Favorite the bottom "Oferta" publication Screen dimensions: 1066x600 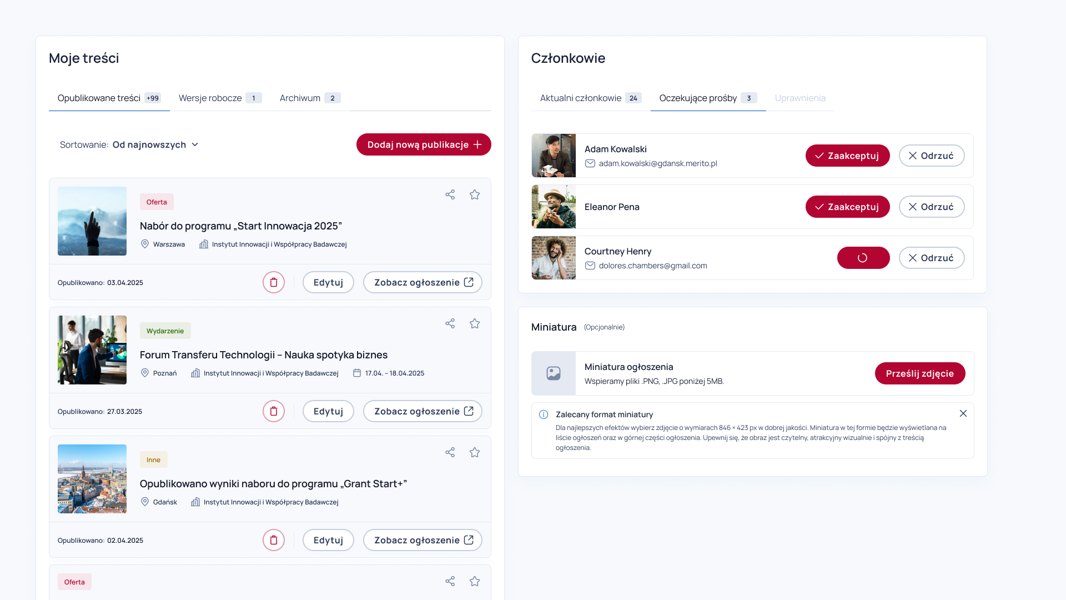(x=474, y=581)
